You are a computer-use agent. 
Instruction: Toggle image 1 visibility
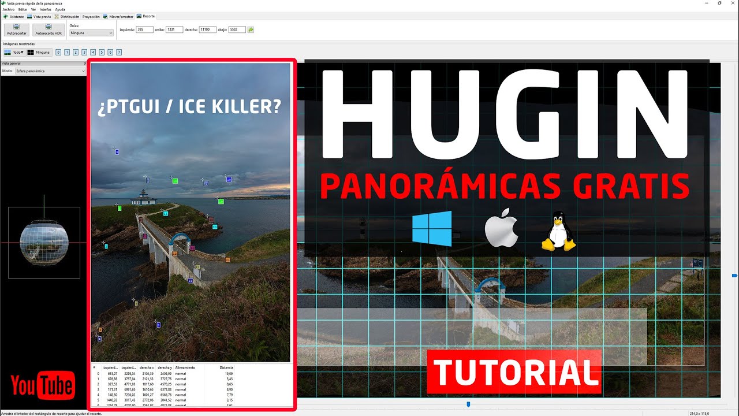[x=67, y=52]
